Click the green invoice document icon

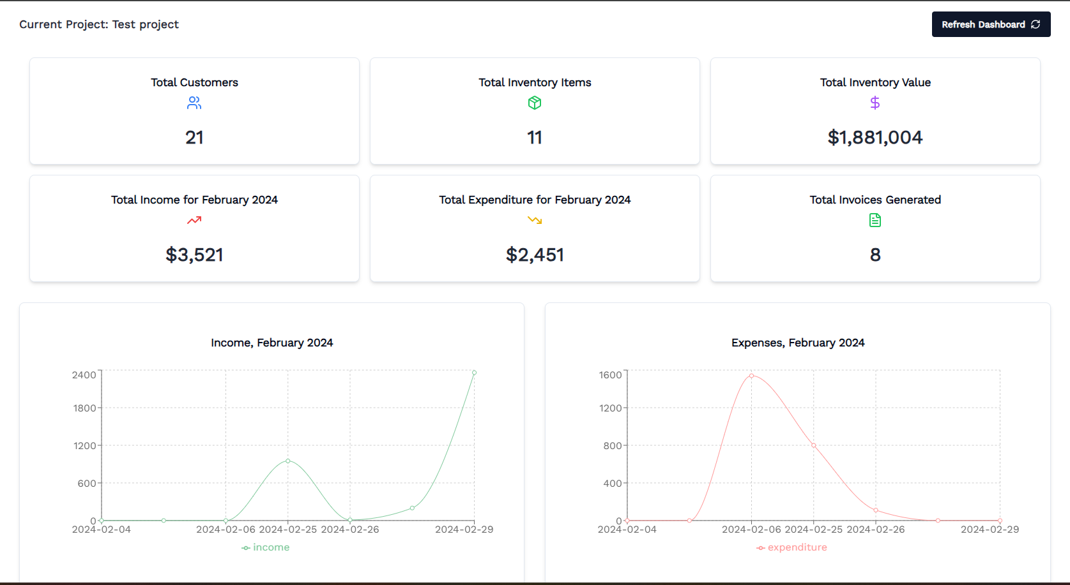tap(875, 220)
